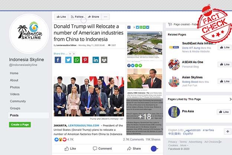
Task: Open the Asian Skylines page
Action: 192,77
